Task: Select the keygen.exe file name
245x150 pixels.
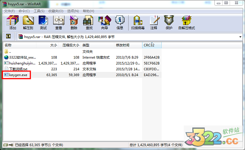Action: (x=18, y=75)
